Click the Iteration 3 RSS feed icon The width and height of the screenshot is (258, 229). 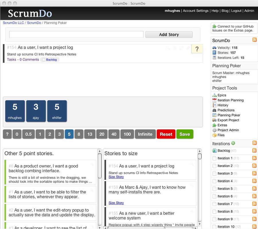[254, 173]
